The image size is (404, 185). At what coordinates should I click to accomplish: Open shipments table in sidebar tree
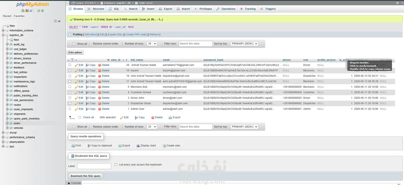pyautogui.click(x=20, y=114)
